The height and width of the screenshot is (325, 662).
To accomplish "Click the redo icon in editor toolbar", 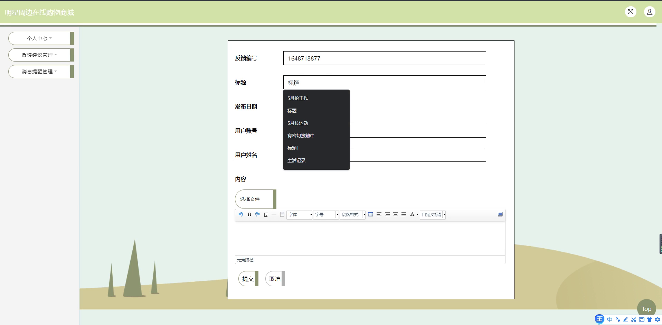I will pyautogui.click(x=257, y=214).
